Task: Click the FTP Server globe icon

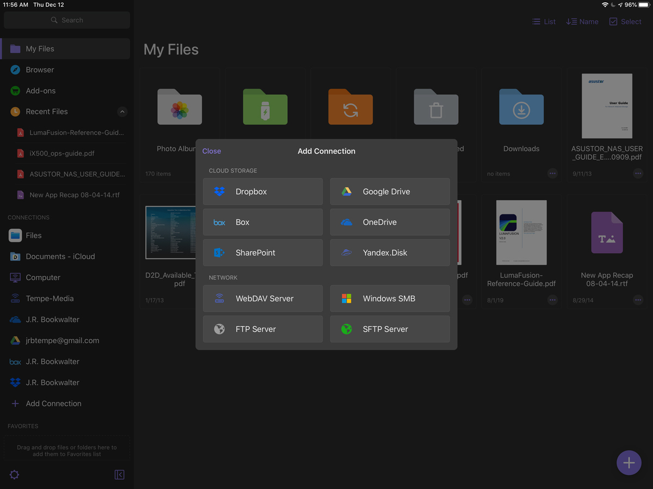Action: (219, 329)
